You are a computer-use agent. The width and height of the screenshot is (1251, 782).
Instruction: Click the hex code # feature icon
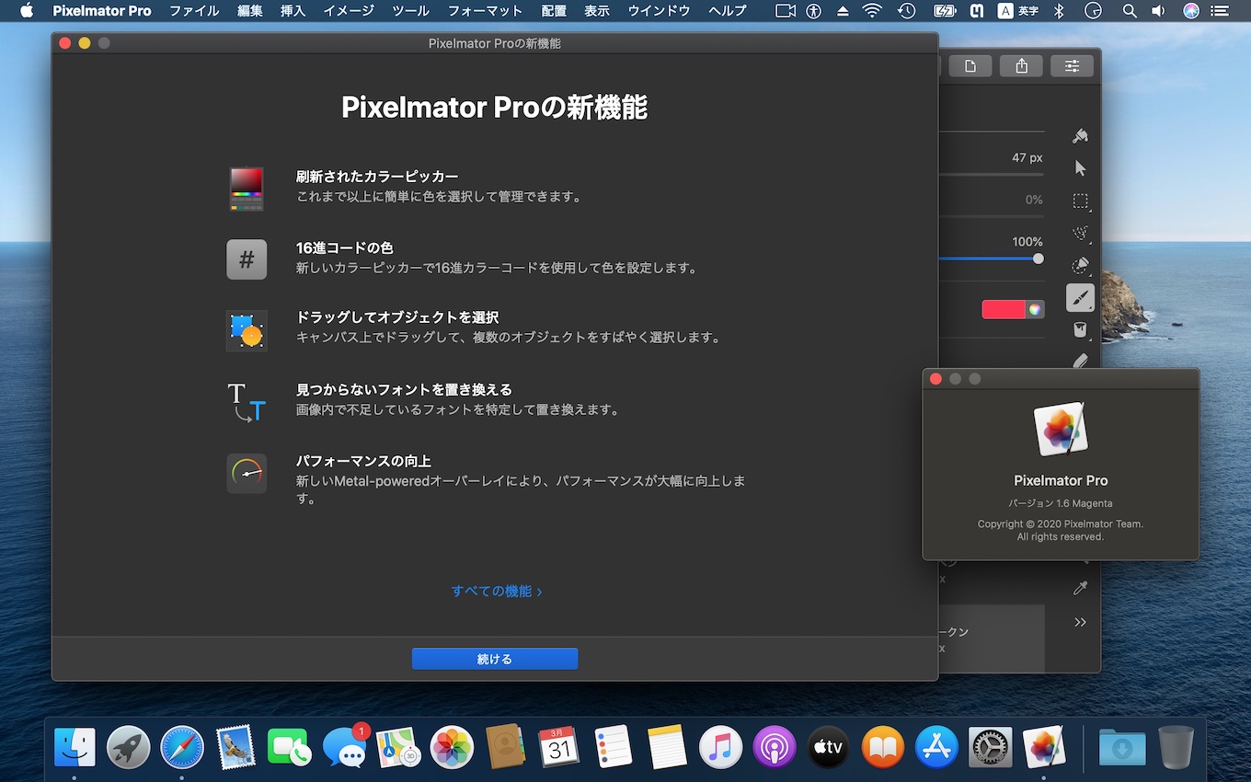pos(247,259)
